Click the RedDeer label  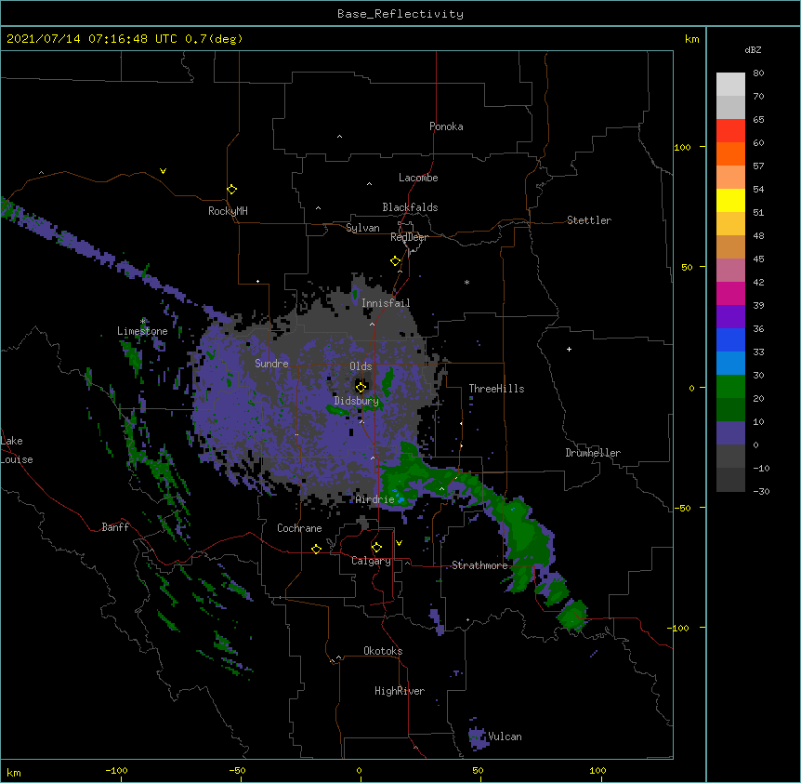[x=409, y=237]
